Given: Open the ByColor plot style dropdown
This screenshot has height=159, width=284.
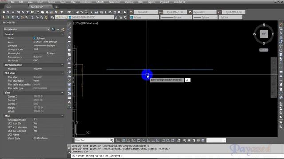Looking at the screenshot, I should click(230, 17).
